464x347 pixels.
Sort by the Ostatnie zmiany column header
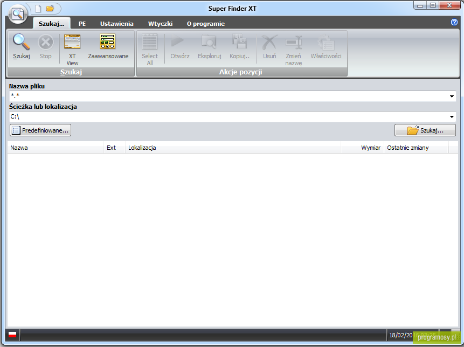pyautogui.click(x=416, y=148)
